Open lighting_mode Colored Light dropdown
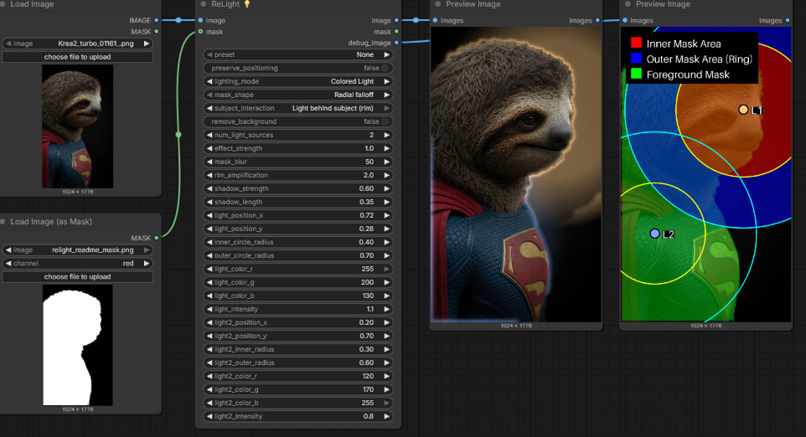The image size is (806, 437). (x=298, y=81)
